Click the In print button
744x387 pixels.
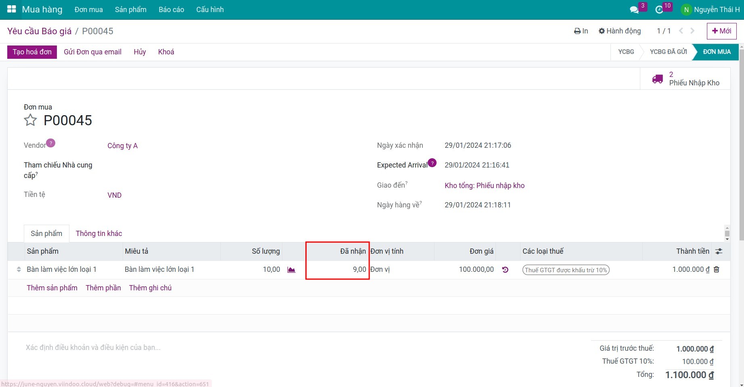pyautogui.click(x=581, y=31)
